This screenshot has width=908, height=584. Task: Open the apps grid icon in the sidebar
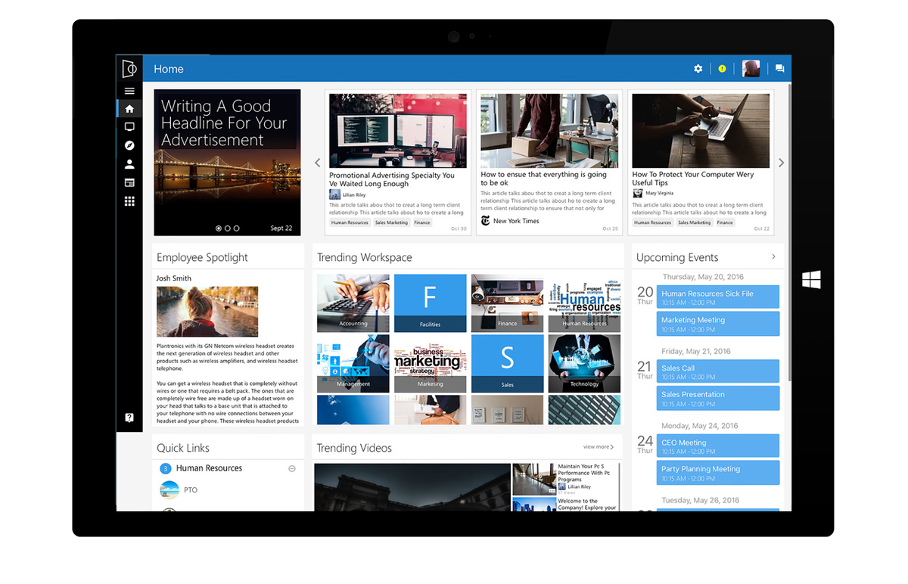[x=129, y=201]
